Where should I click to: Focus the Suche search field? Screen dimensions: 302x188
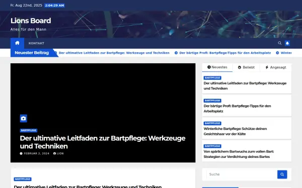[x=242, y=174]
